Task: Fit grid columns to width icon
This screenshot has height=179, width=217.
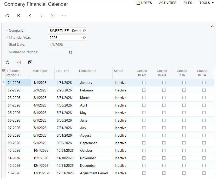Action: 19,62
